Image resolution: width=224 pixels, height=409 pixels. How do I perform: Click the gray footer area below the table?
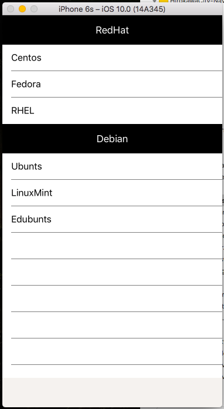pos(112,393)
